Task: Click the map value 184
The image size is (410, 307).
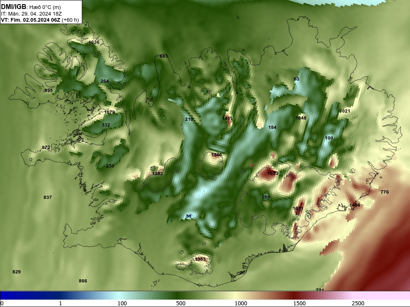Action: point(273,127)
